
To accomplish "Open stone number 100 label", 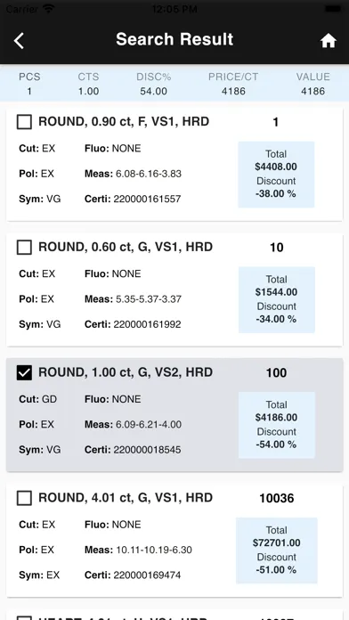I will (276, 373).
